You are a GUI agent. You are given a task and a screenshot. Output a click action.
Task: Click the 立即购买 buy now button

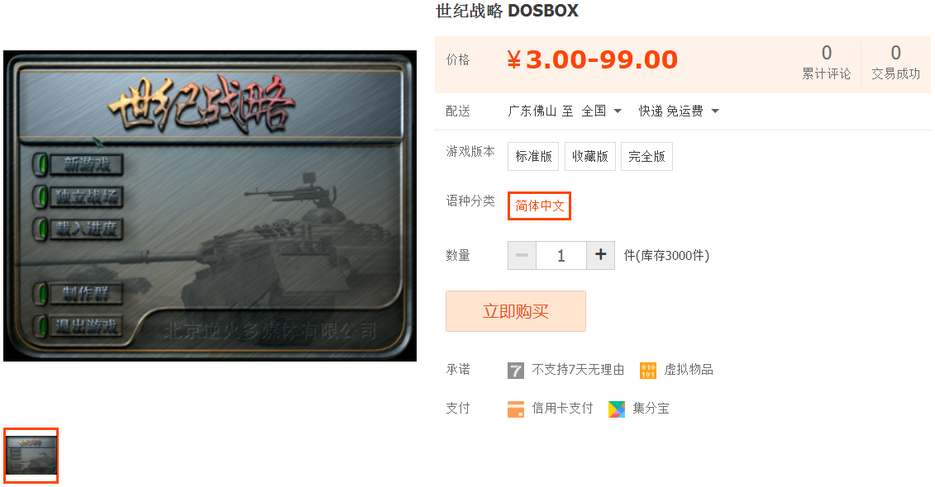pos(516,311)
